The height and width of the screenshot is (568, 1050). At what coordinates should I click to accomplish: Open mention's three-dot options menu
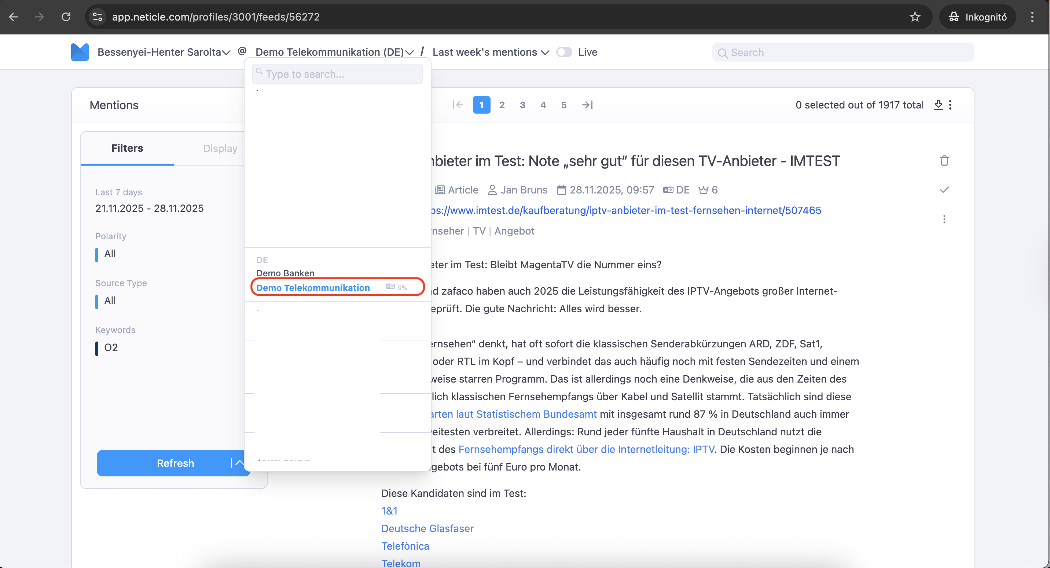[x=944, y=219]
